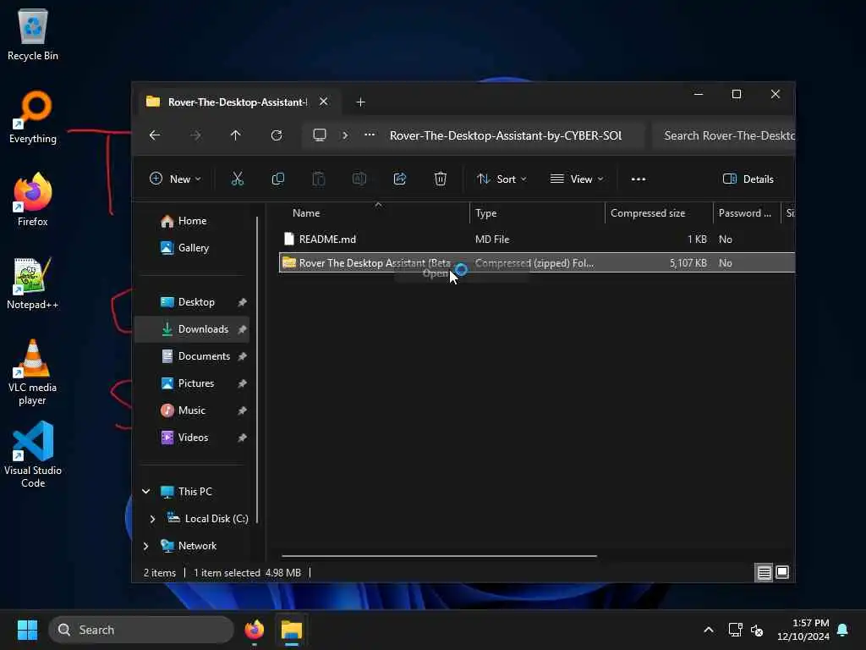This screenshot has height=650, width=866.
Task: Click the horizontal scrollbar in file list
Action: [x=439, y=556]
